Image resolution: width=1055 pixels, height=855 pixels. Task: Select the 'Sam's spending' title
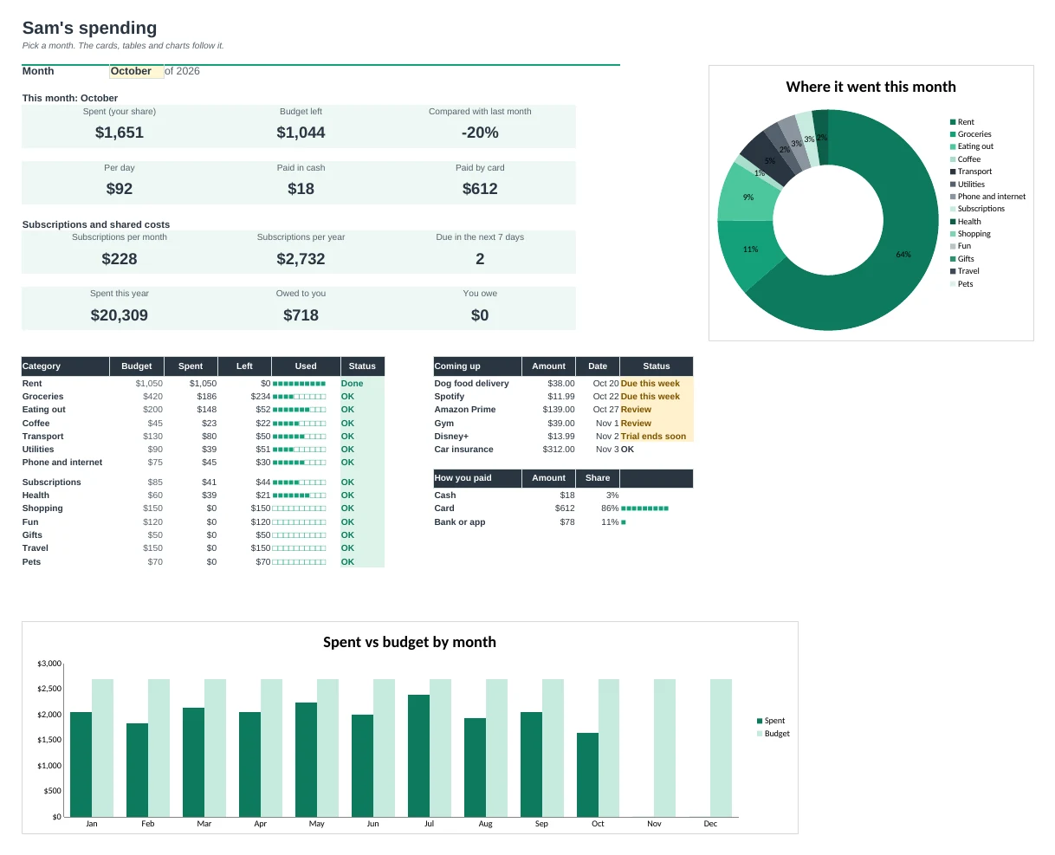(x=90, y=28)
